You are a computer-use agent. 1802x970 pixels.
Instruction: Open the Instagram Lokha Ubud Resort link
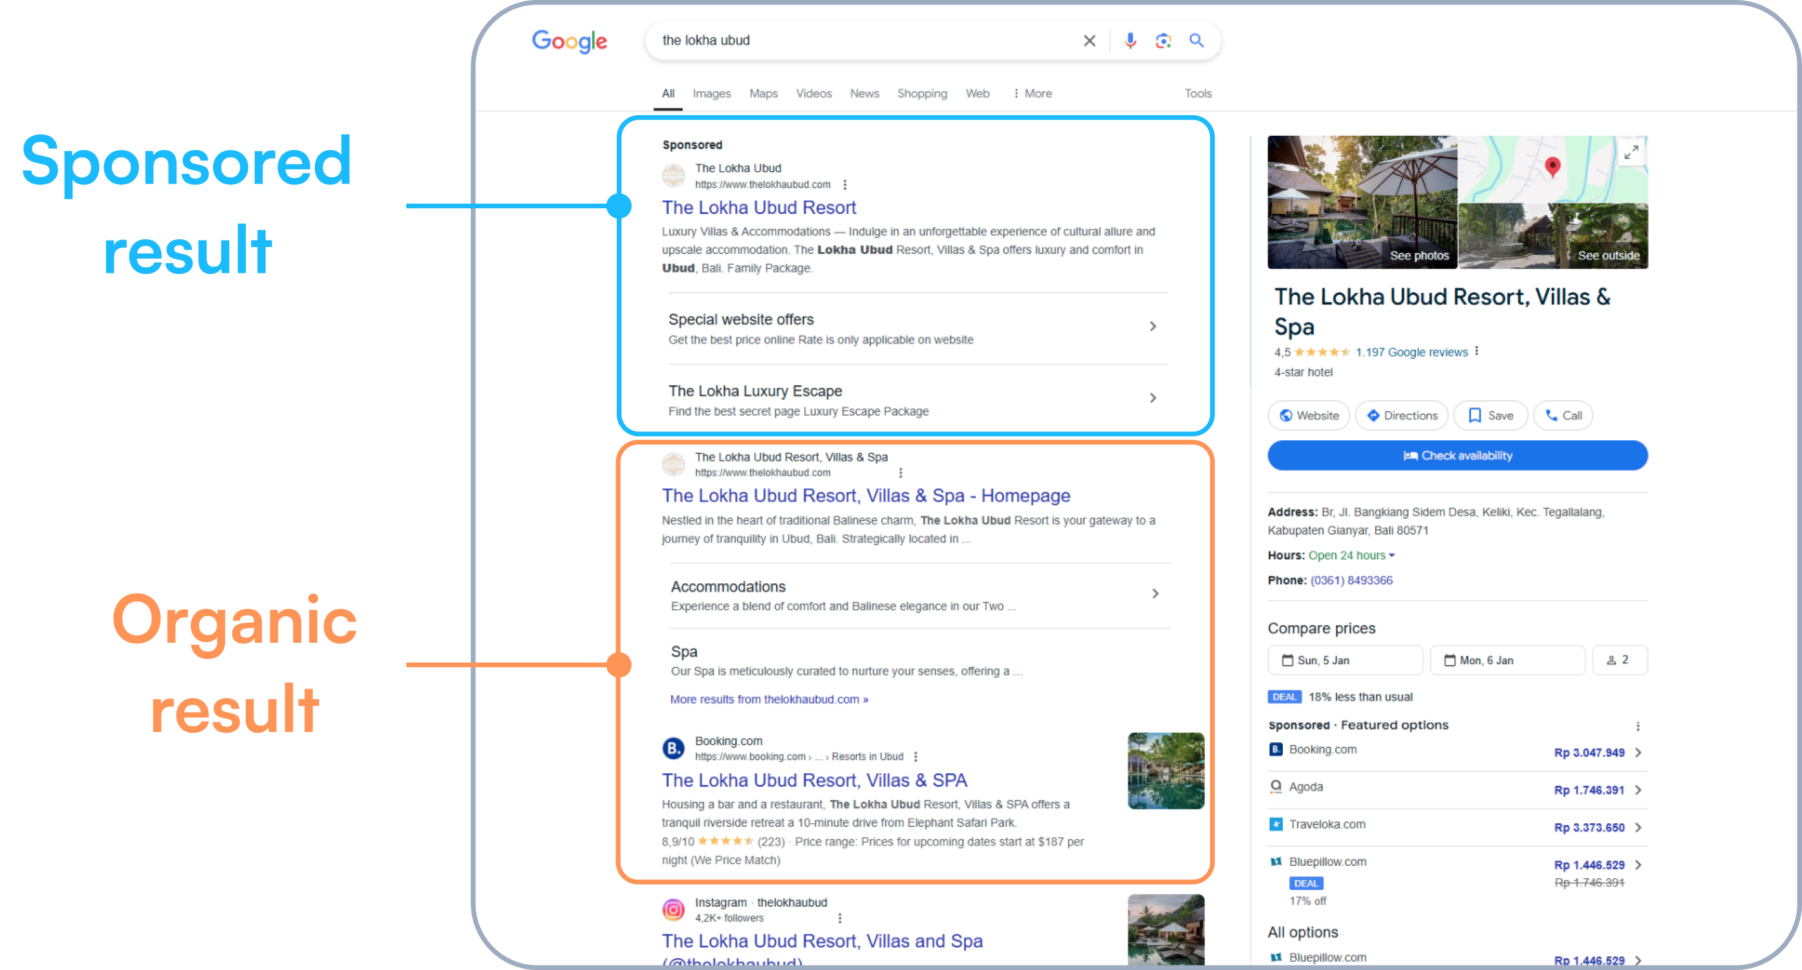822,942
